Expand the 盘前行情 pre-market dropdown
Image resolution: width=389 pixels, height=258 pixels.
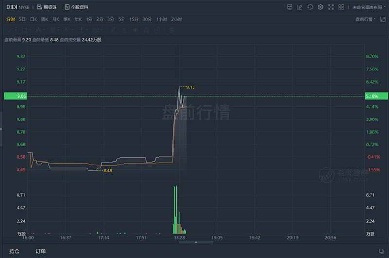tap(366, 19)
